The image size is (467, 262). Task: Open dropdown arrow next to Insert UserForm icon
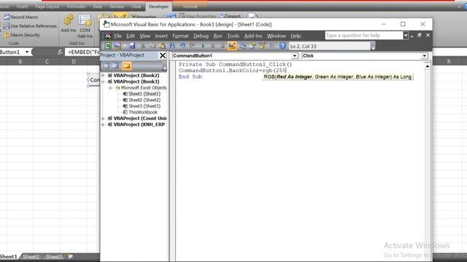click(125, 46)
